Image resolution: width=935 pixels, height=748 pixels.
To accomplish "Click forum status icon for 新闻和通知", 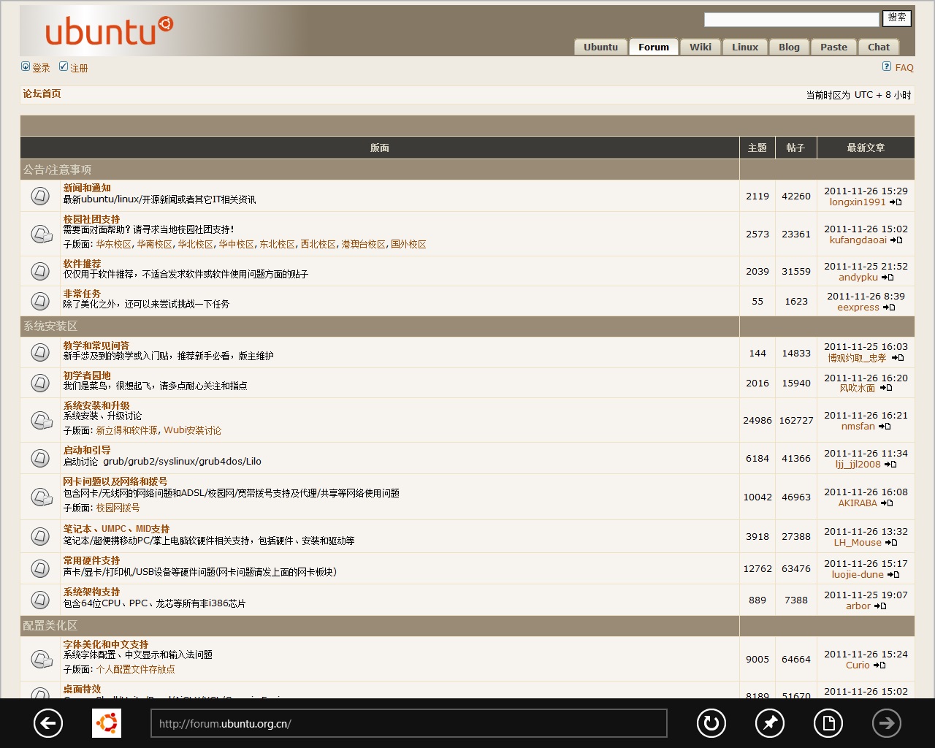I will point(40,196).
